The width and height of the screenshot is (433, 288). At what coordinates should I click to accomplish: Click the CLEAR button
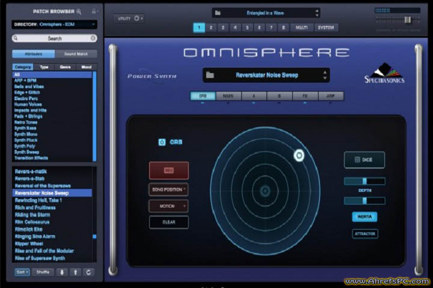point(169,222)
